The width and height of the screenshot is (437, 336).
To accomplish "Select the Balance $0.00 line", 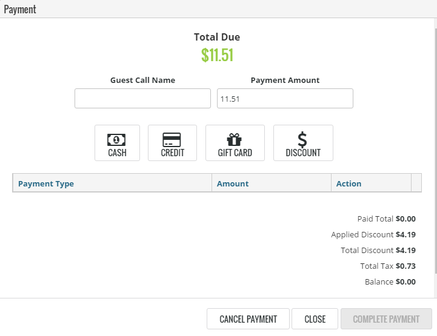I will coord(390,282).
